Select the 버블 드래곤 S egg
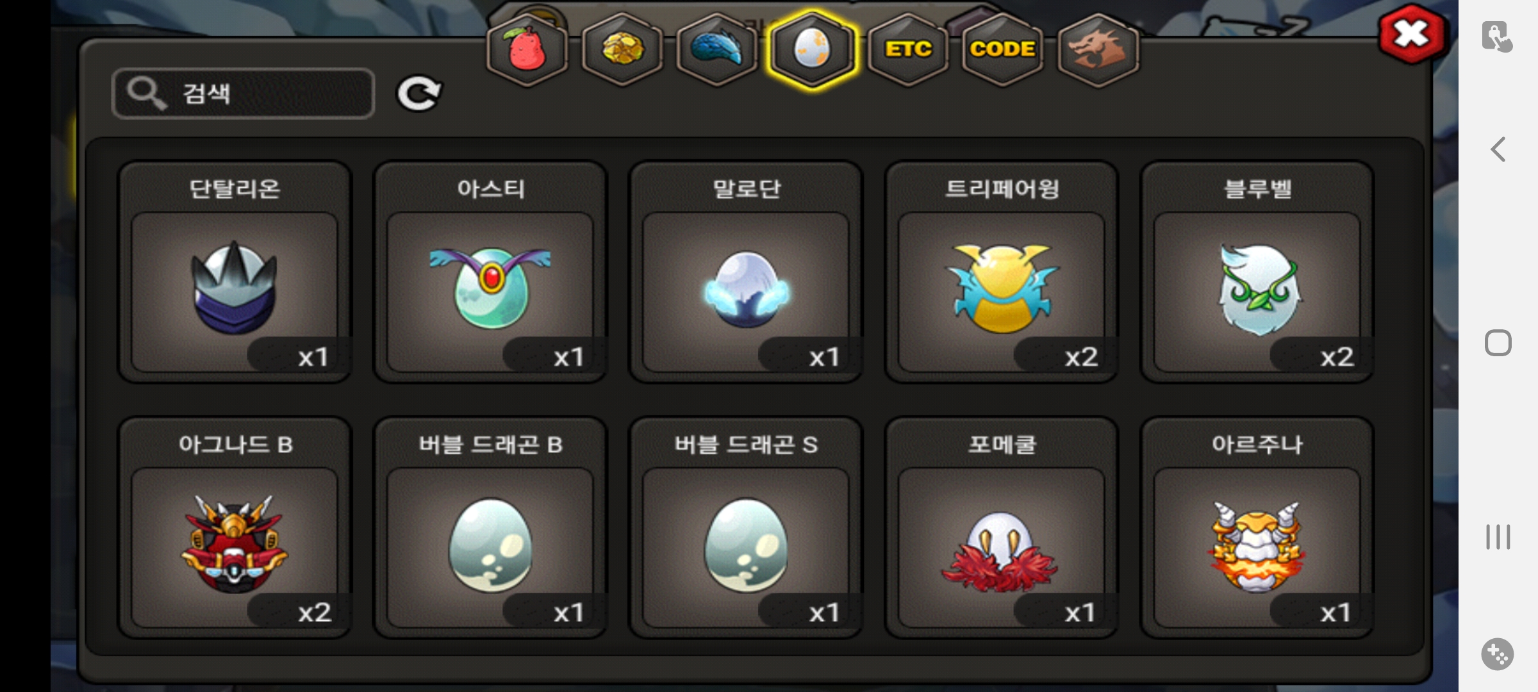1538x692 pixels. coord(746,528)
